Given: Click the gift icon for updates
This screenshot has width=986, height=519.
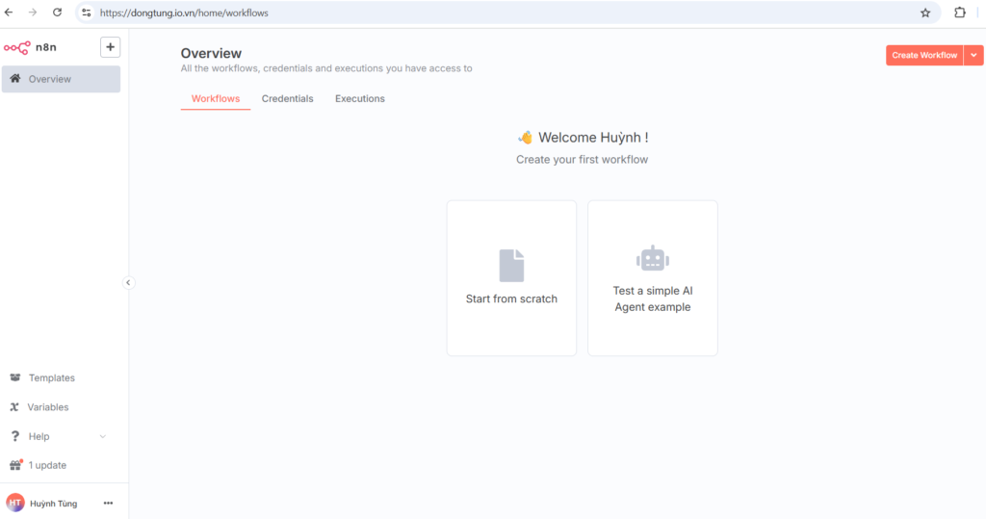Looking at the screenshot, I should 15,465.
